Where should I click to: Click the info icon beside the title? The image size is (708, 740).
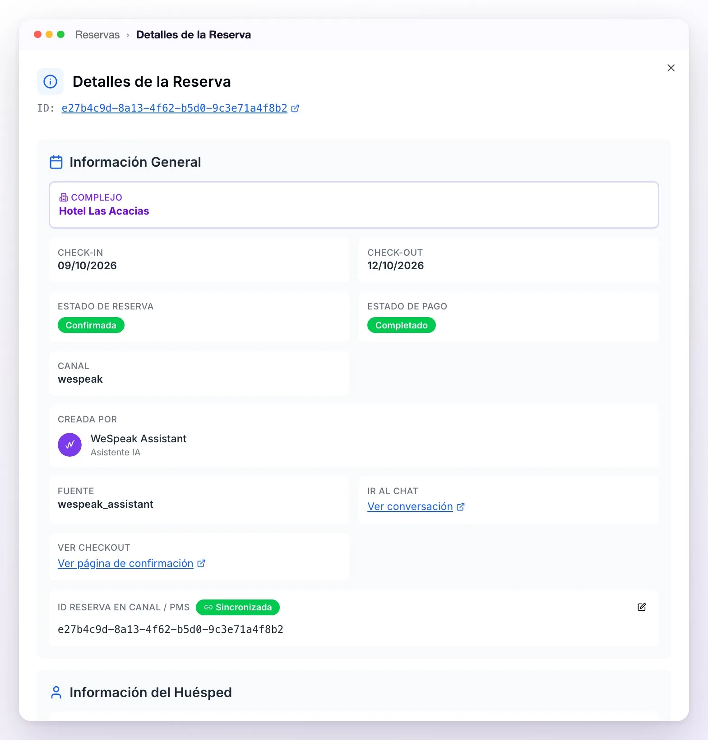tap(50, 82)
